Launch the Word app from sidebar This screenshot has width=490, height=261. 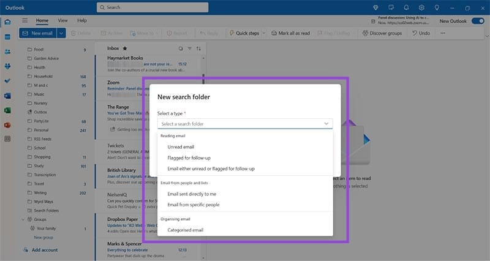tap(7, 96)
